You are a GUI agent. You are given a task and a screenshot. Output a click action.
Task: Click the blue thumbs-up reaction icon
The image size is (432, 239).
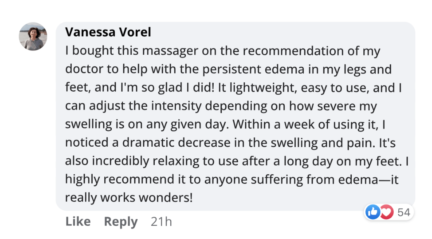[x=373, y=212]
